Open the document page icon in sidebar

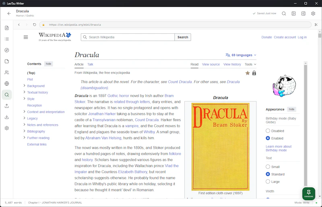pos(7,28)
